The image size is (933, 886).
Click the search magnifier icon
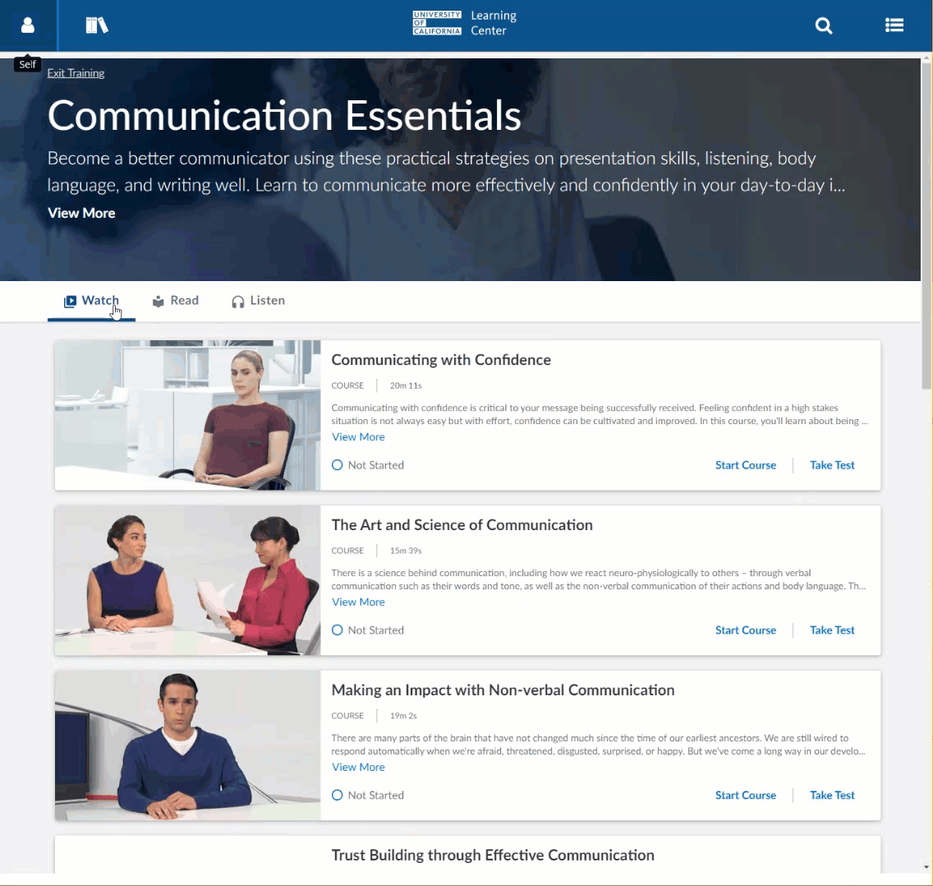[x=823, y=25]
